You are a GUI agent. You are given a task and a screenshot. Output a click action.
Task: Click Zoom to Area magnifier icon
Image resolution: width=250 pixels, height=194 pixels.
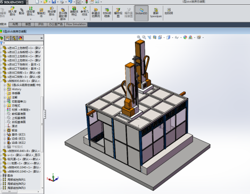pos(144,37)
